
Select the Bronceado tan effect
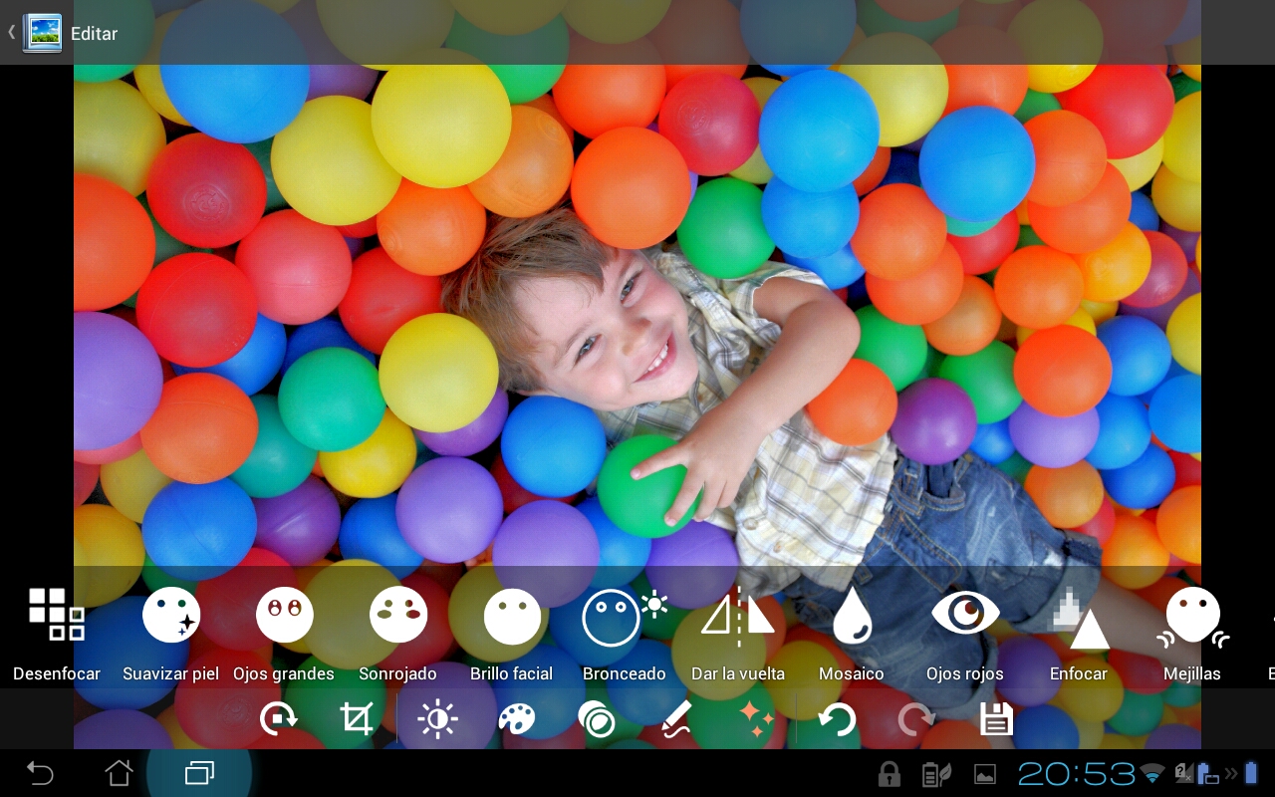click(625, 615)
